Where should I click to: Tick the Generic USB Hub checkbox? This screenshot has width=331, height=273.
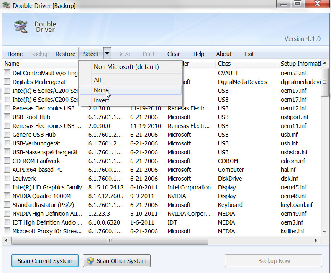click(x=7, y=134)
